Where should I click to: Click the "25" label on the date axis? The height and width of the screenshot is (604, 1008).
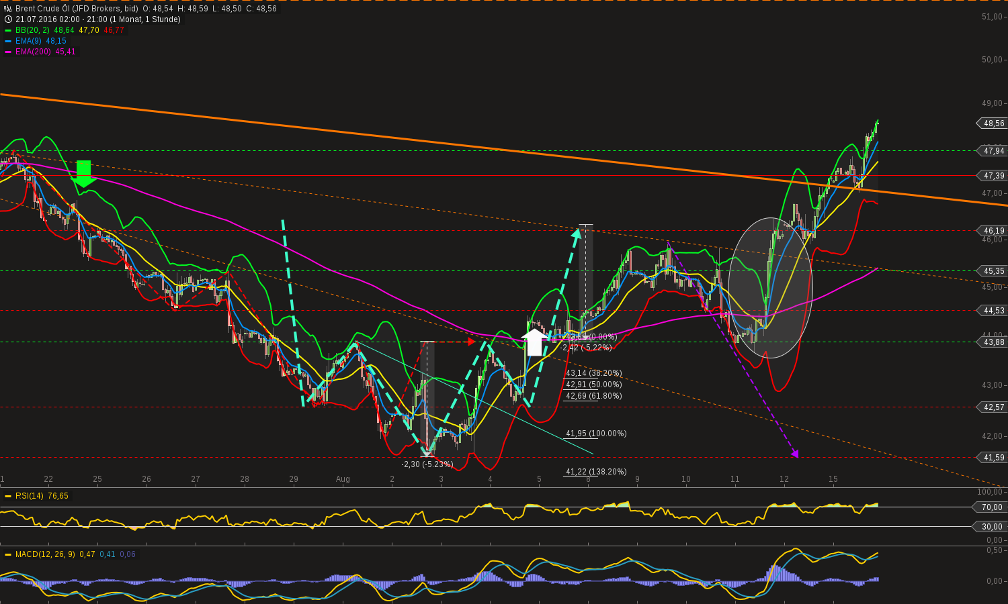[x=97, y=479]
